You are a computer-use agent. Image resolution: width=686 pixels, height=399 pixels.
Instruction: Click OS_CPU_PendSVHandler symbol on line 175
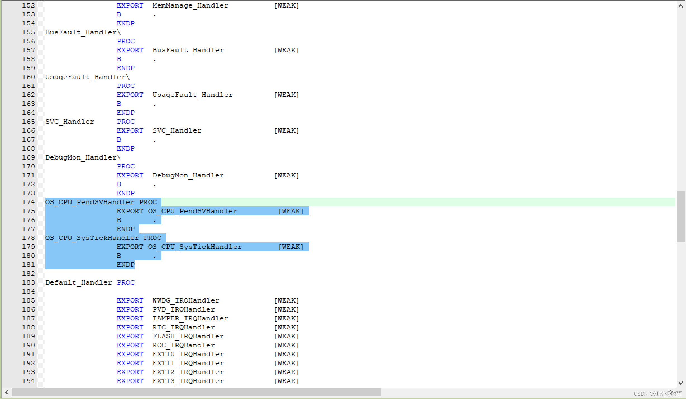point(192,211)
